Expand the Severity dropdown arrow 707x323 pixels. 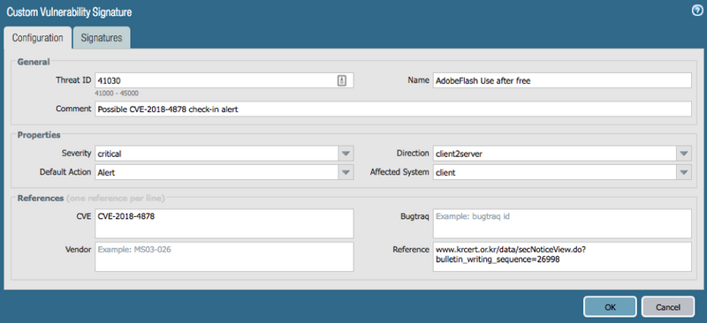pos(346,154)
